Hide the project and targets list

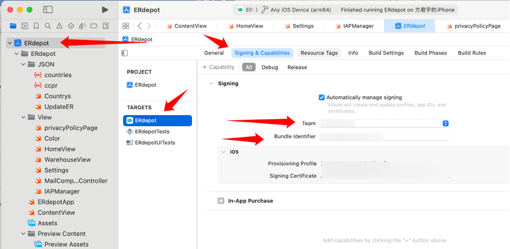pos(125,53)
